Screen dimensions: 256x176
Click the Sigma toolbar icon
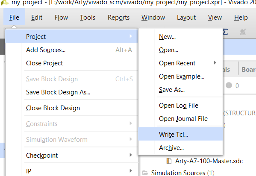coord(226,32)
